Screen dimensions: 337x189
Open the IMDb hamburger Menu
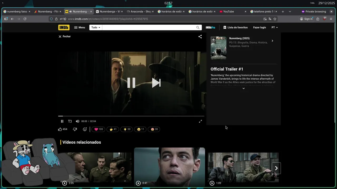80,28
